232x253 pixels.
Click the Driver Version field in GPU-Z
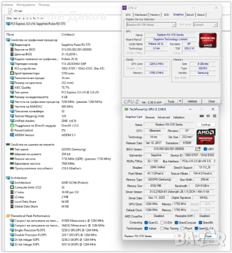coord(179,192)
